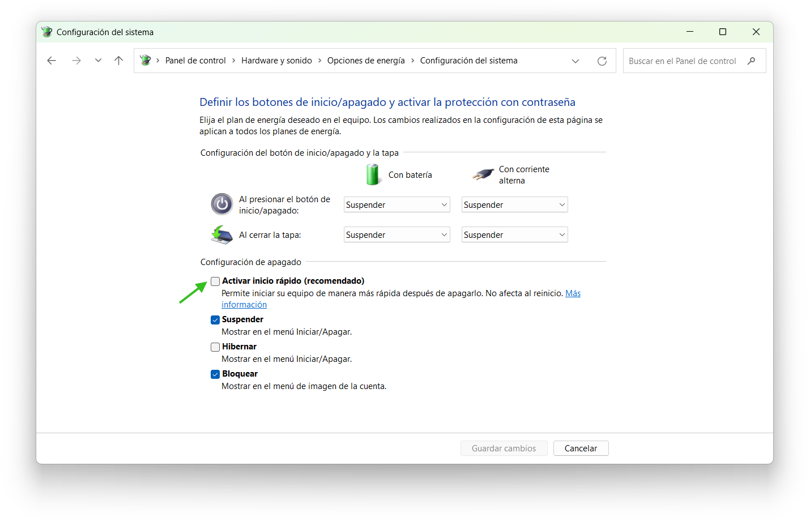Image resolution: width=810 pixels, height=521 pixels.
Task: Open the recent locations chevron in the address bar
Action: [x=575, y=61]
